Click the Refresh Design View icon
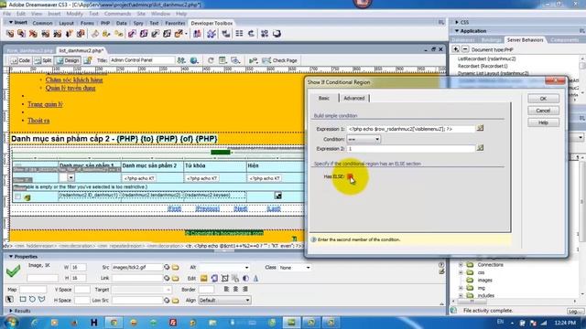The width and height of the screenshot is (586, 329). tap(211, 60)
